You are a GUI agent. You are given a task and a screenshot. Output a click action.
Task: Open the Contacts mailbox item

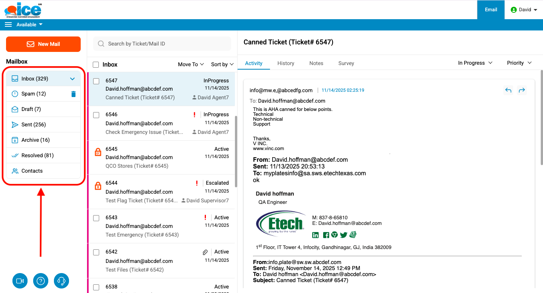pyautogui.click(x=32, y=171)
